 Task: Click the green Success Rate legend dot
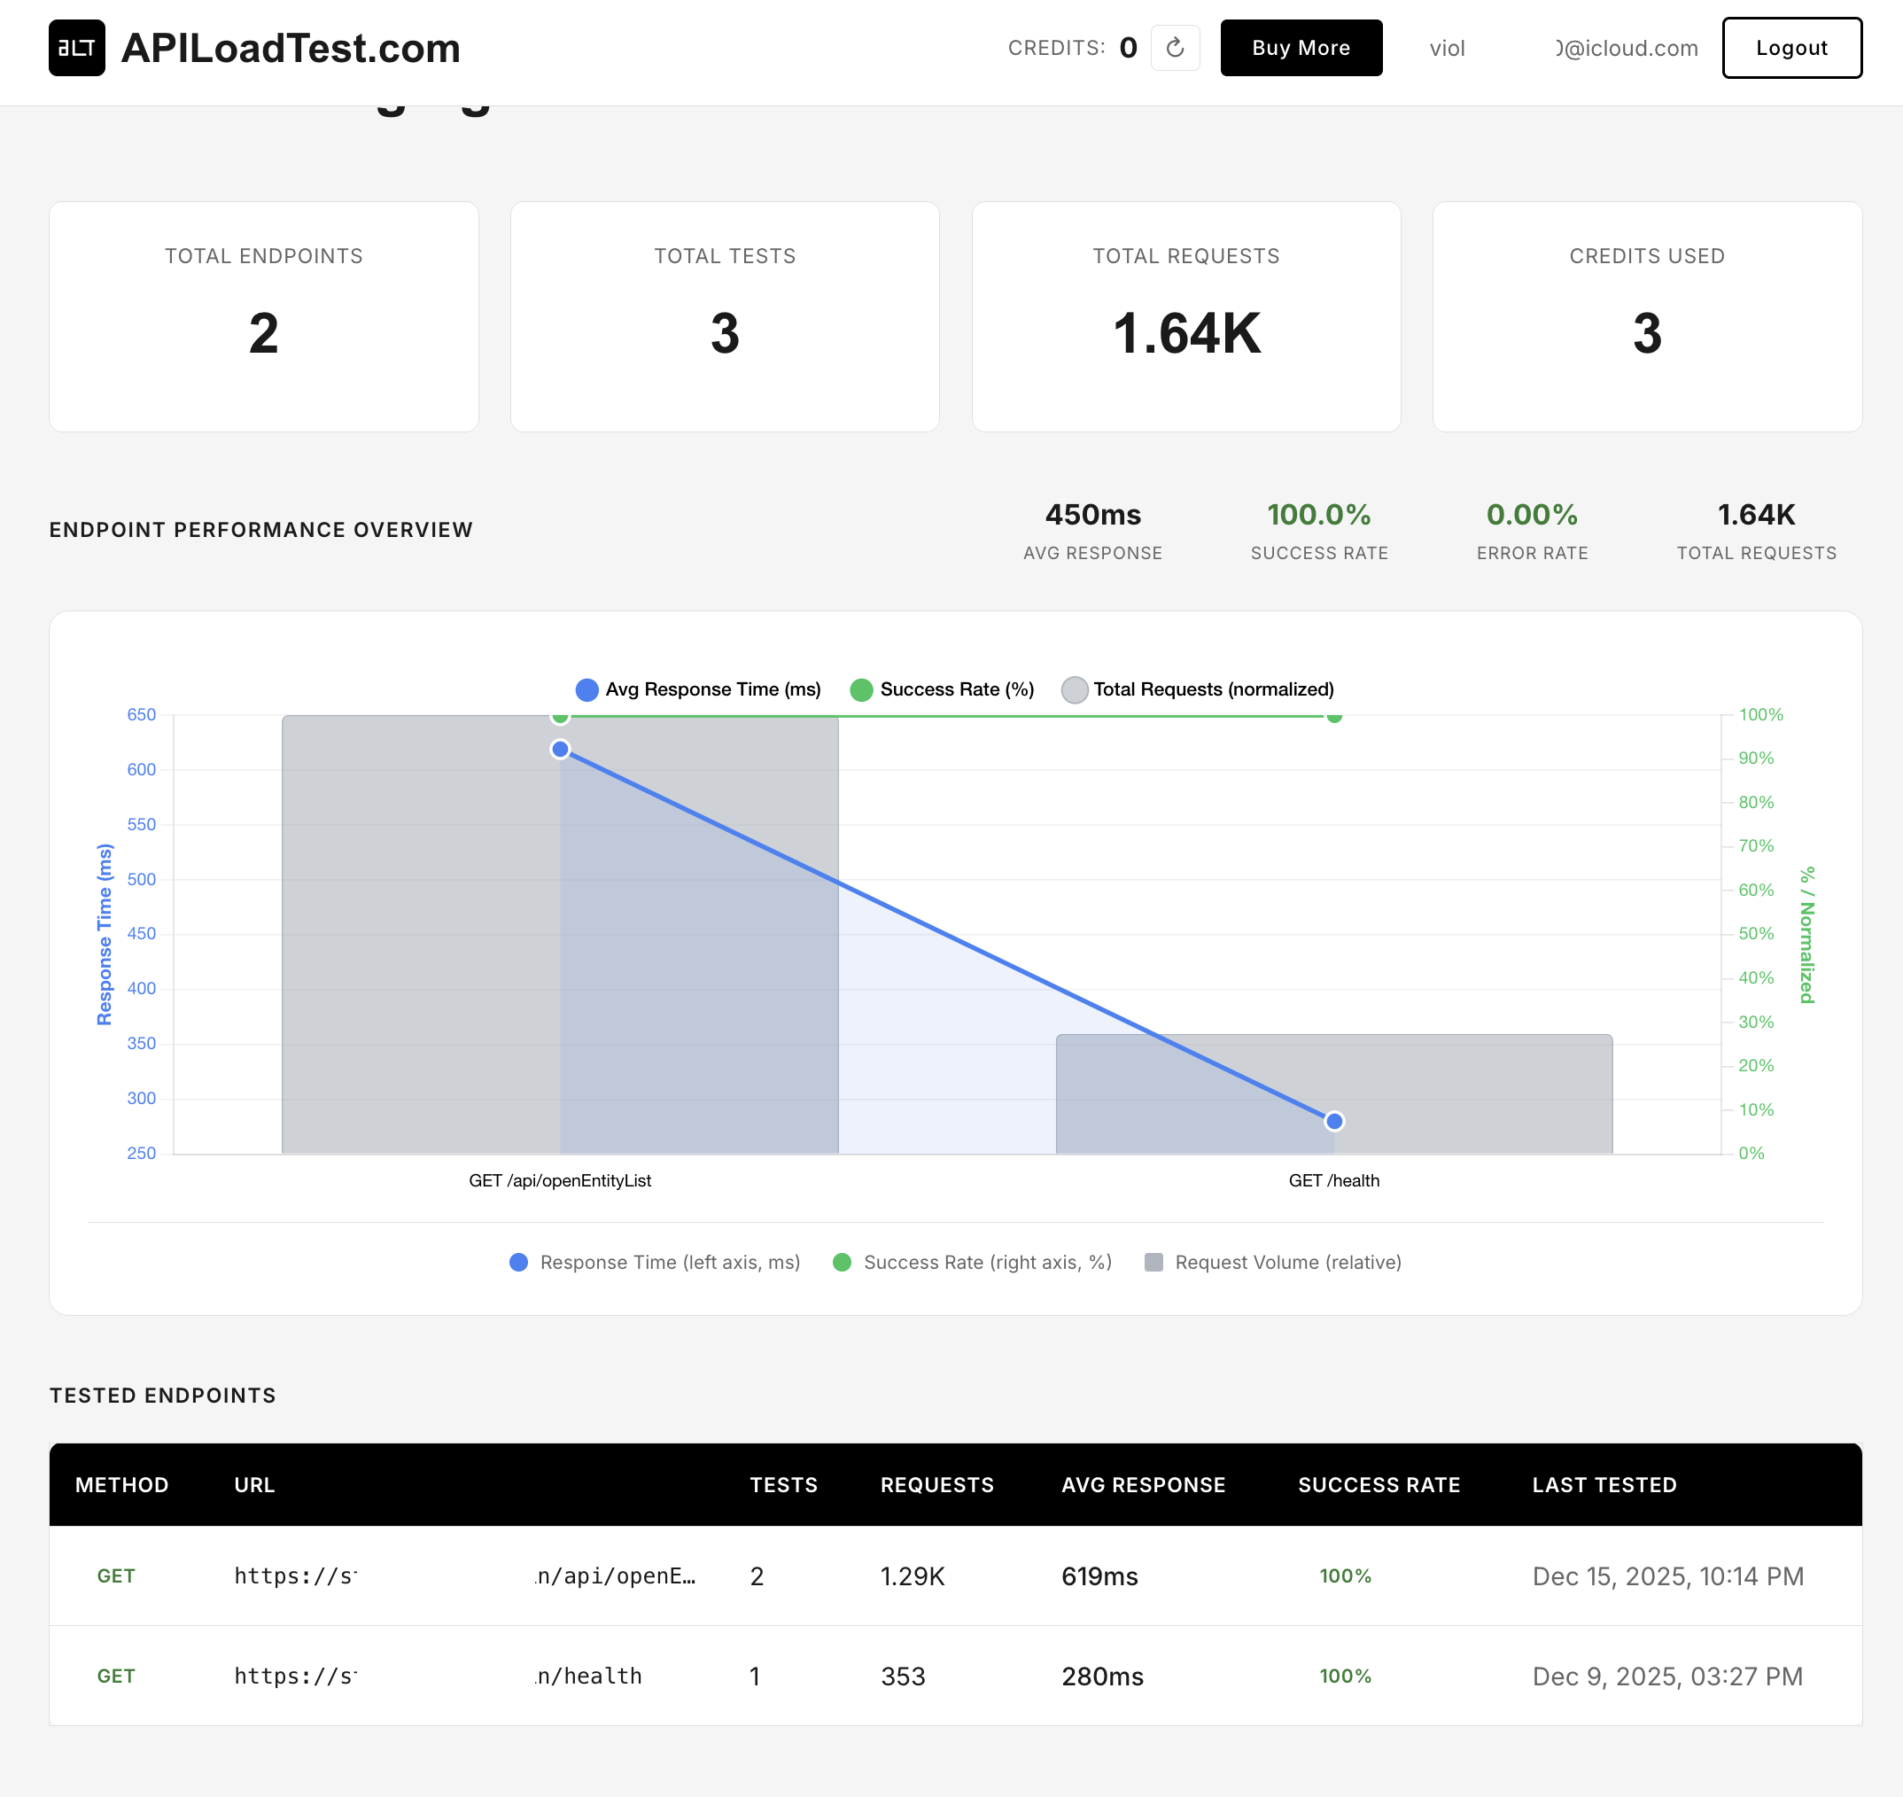[x=861, y=688]
